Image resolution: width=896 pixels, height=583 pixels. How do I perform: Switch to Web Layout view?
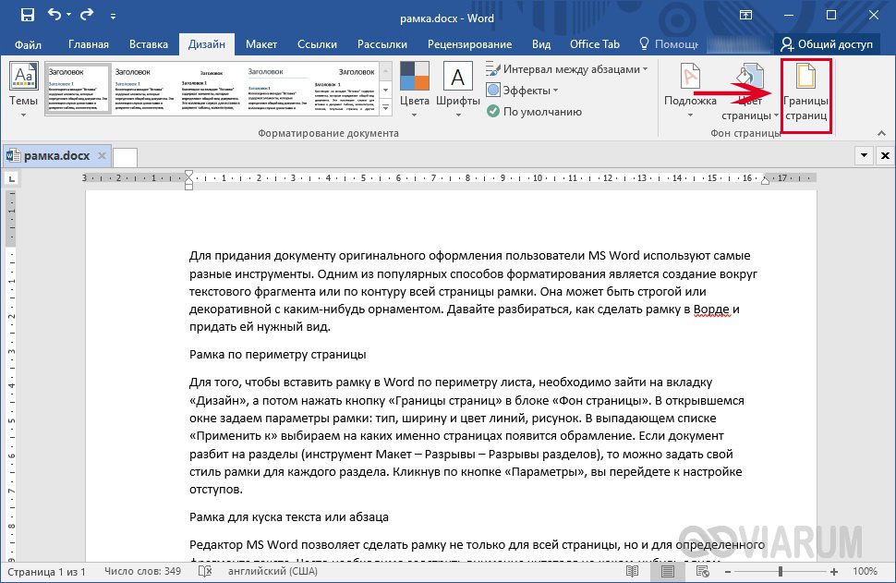[x=703, y=571]
